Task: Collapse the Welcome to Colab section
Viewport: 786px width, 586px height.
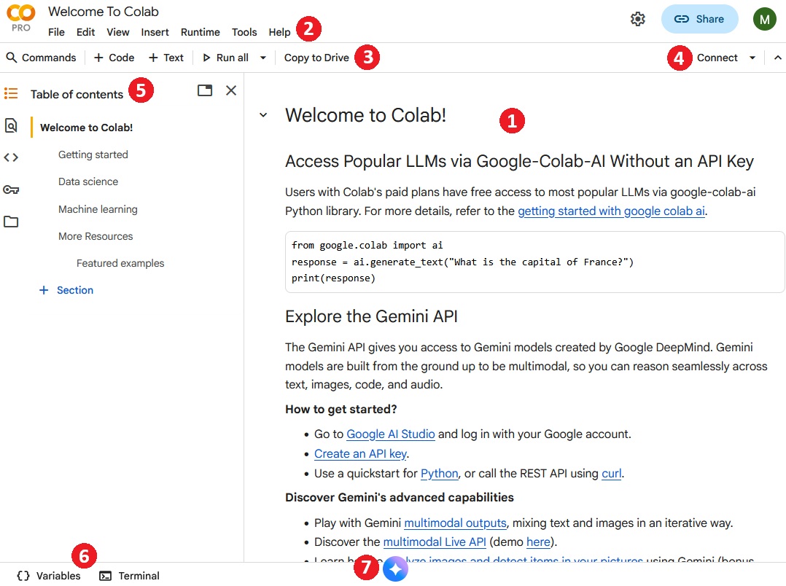Action: pos(263,115)
